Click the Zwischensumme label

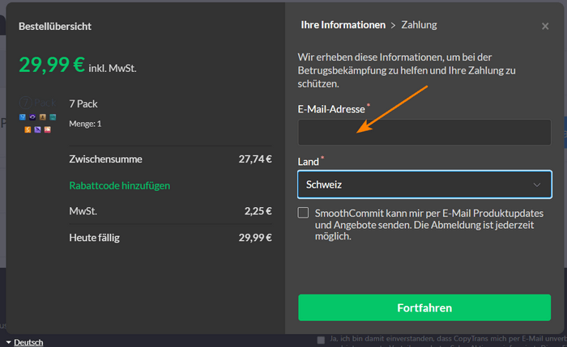(x=105, y=159)
